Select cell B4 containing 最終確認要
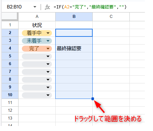153x131 pixels. (x=74, y=48)
